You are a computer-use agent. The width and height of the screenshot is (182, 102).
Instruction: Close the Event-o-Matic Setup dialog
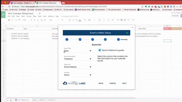tap(133, 27)
